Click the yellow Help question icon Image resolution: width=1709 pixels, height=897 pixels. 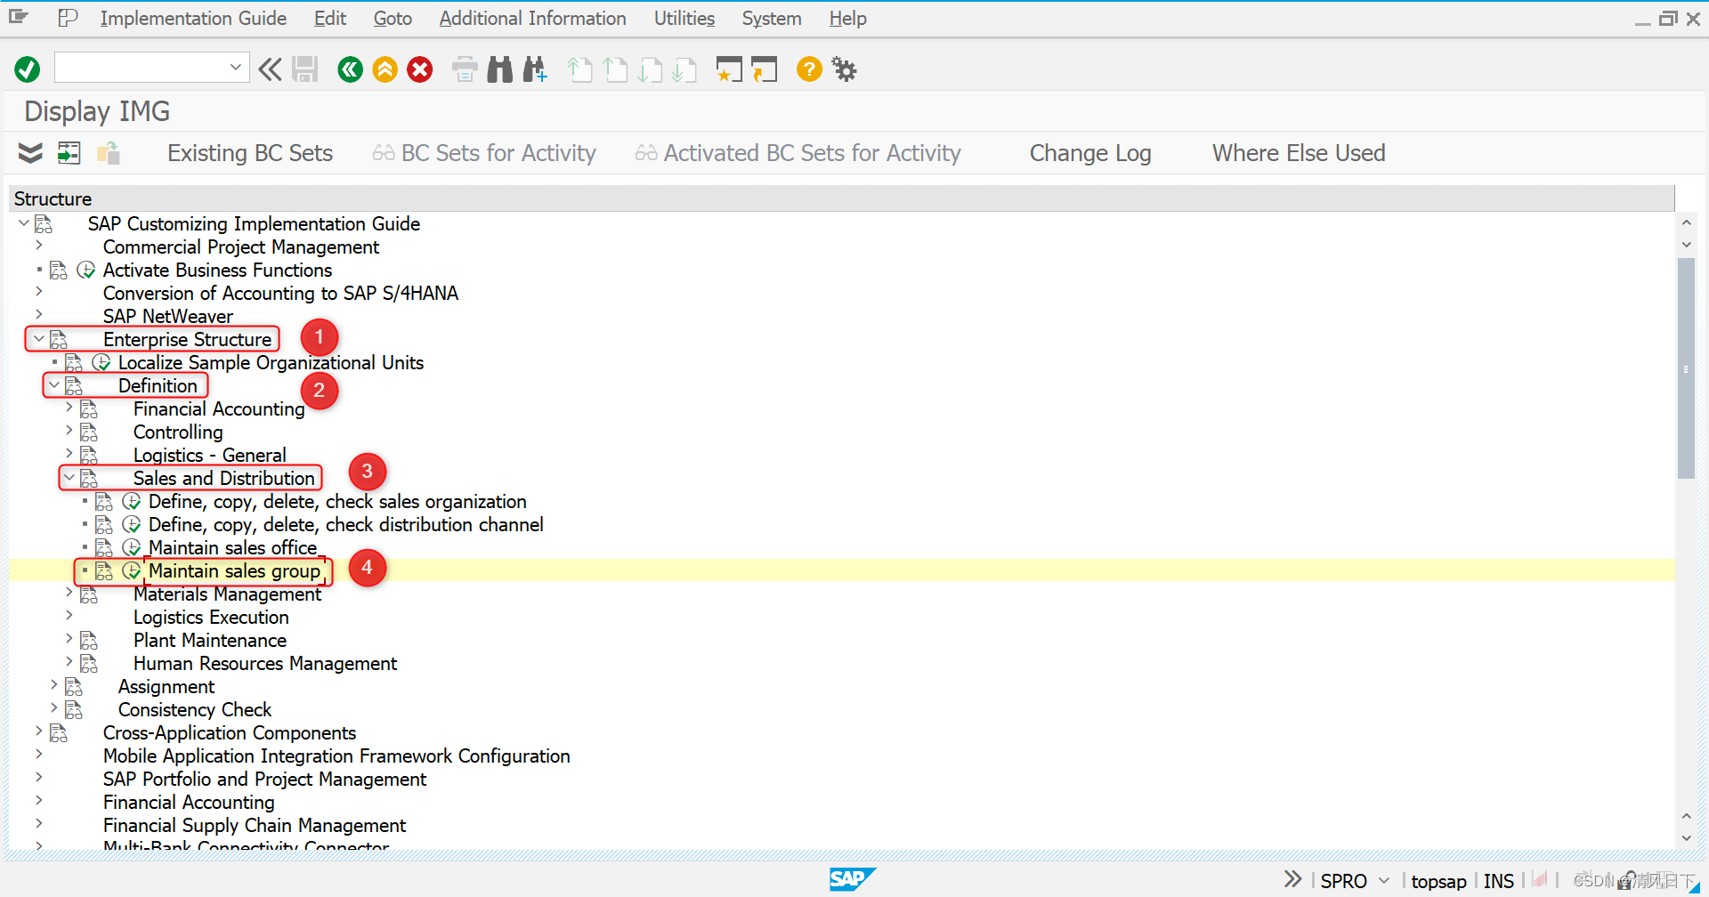click(x=809, y=69)
